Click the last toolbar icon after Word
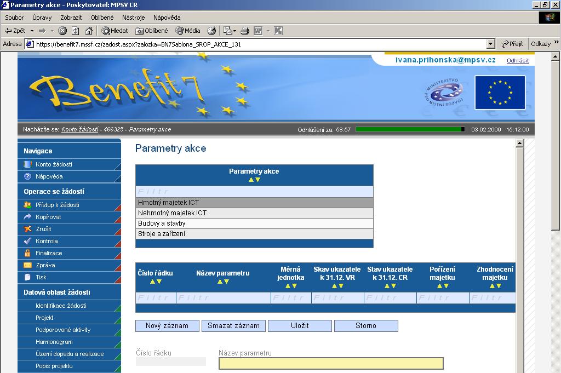The image size is (561, 373). (x=278, y=31)
